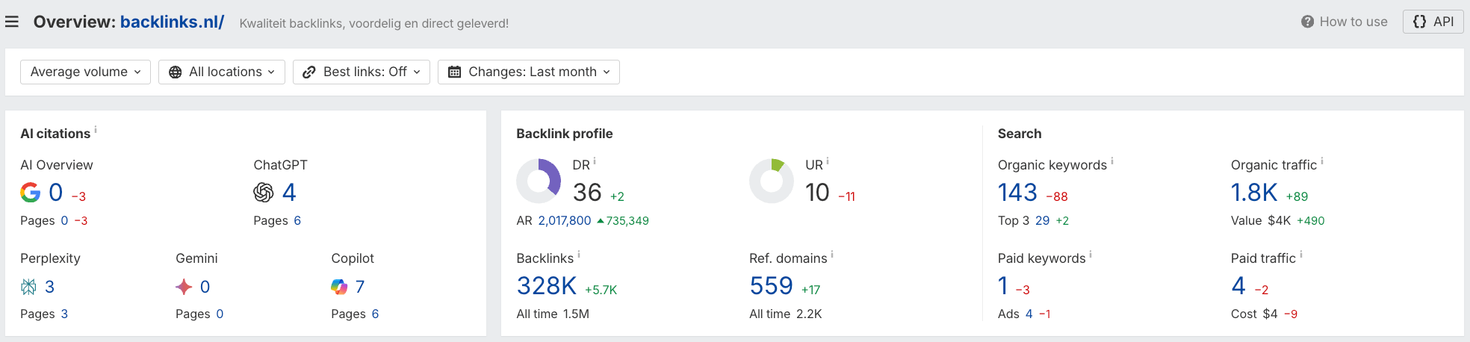The width and height of the screenshot is (1470, 342).
Task: Click the DR donut chart
Action: click(x=539, y=181)
